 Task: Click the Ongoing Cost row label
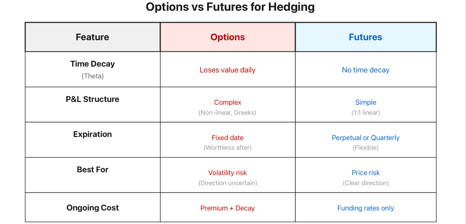93,208
